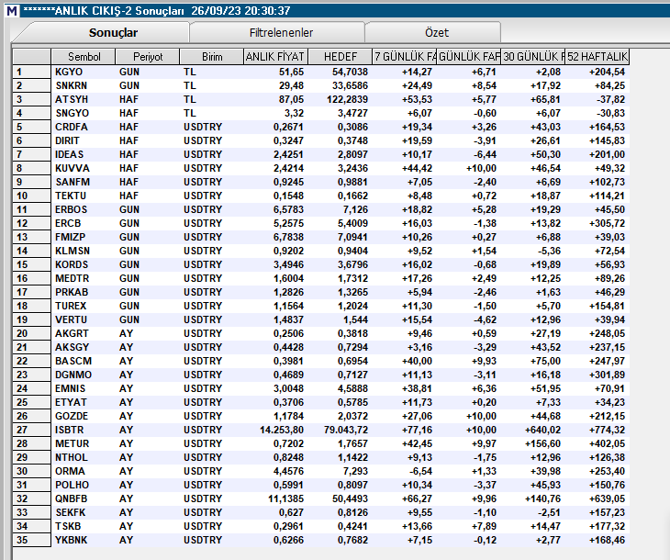
Task: Click ISBTR price value 14.253,80
Action: [282, 430]
